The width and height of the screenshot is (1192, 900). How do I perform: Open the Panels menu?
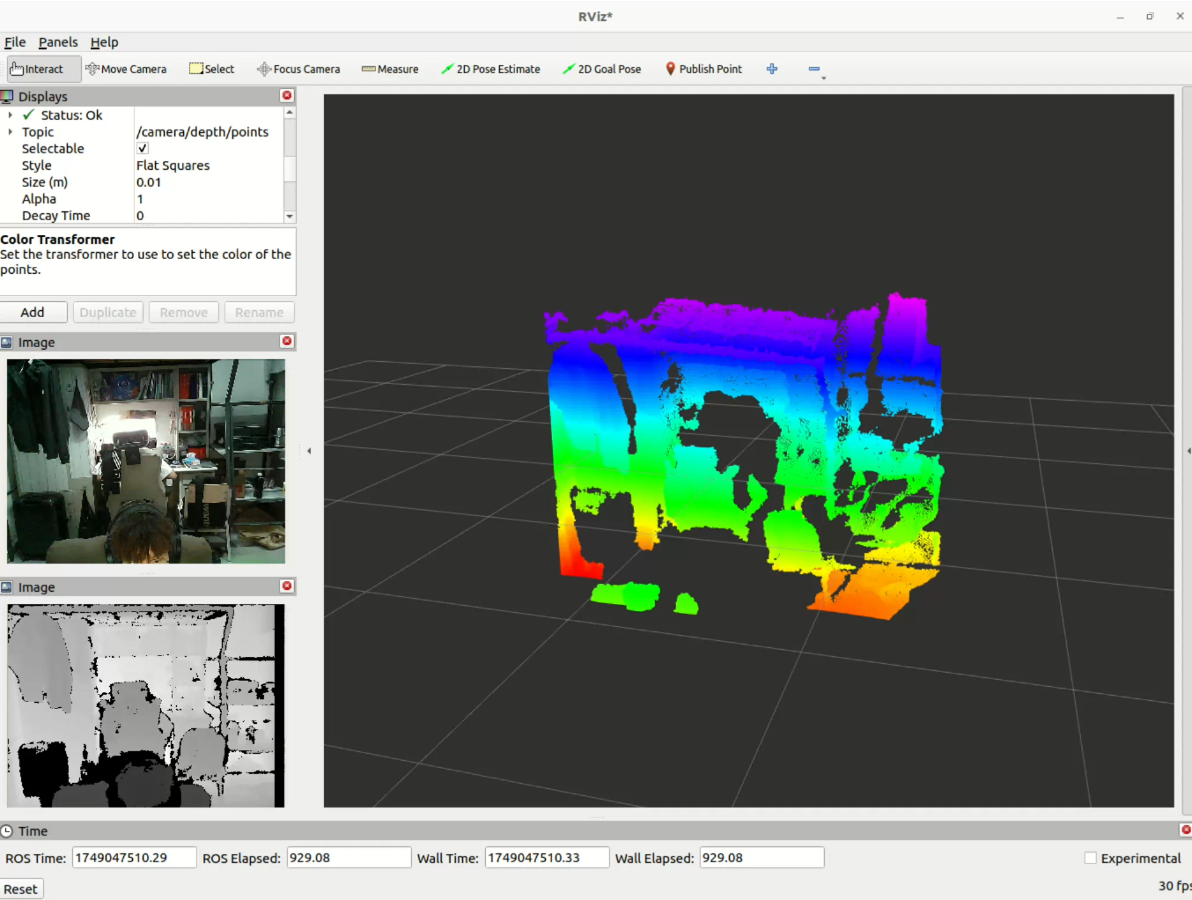point(58,42)
